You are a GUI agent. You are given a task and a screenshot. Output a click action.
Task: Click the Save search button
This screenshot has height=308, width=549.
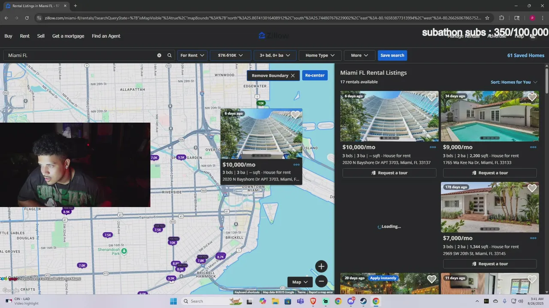coord(392,55)
